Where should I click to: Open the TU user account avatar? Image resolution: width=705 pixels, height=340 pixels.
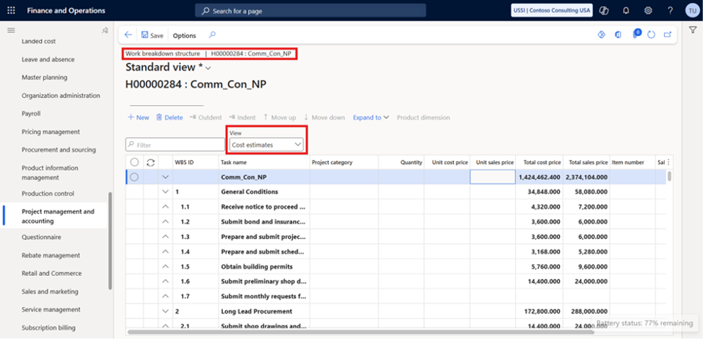pos(693,11)
